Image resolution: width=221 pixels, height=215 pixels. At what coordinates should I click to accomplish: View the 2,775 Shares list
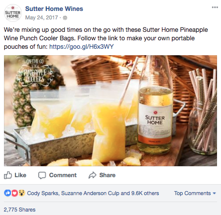click(x=19, y=210)
